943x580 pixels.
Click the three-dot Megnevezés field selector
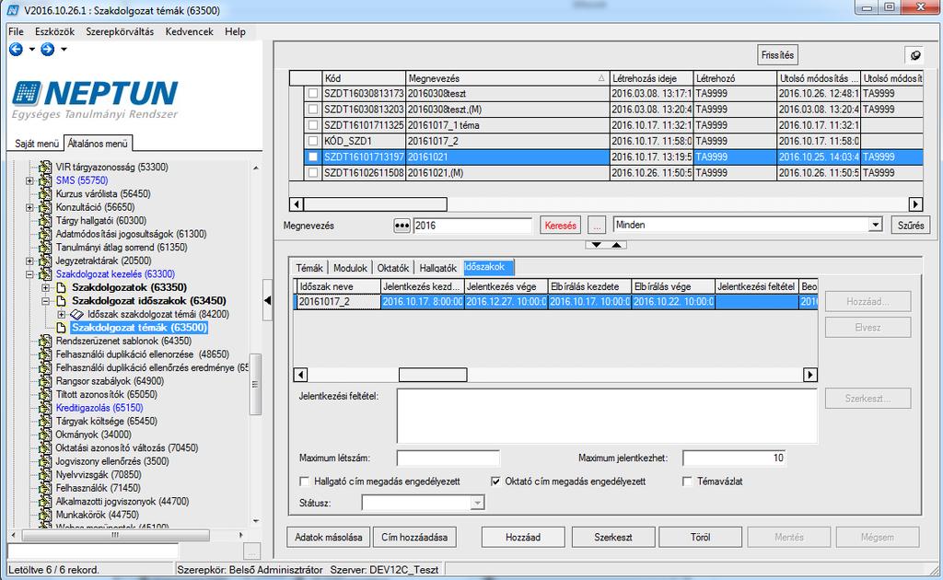pyautogui.click(x=402, y=226)
